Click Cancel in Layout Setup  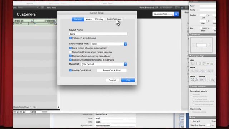click(x=112, y=80)
